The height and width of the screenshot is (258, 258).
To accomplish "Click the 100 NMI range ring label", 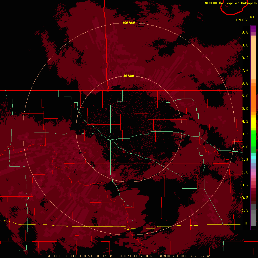I will pyautogui.click(x=129, y=23).
